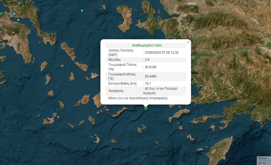271x165 pixels.
Task: Click the cyan marker in the narrow gulf
Action: coord(18,20)
